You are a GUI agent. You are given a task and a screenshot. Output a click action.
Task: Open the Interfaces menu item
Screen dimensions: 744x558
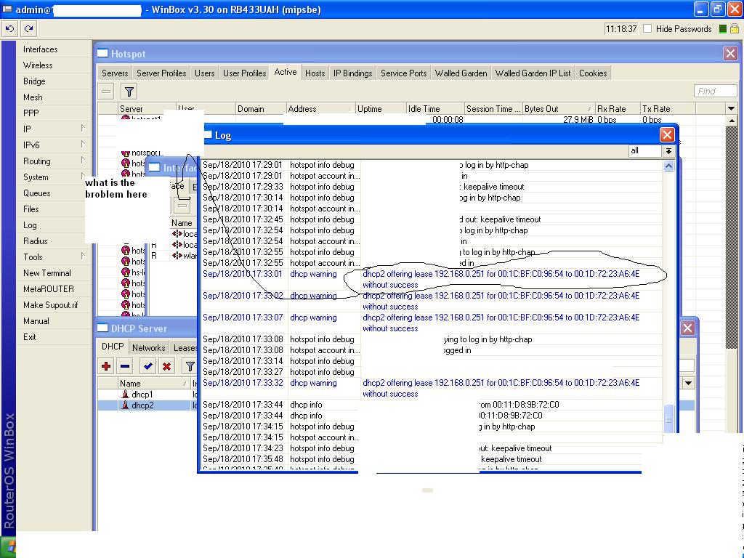[x=41, y=49]
